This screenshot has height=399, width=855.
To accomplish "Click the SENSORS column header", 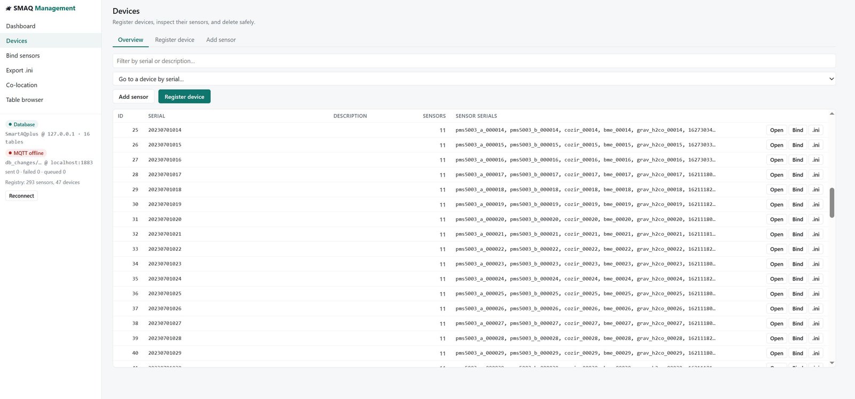I will (434, 116).
